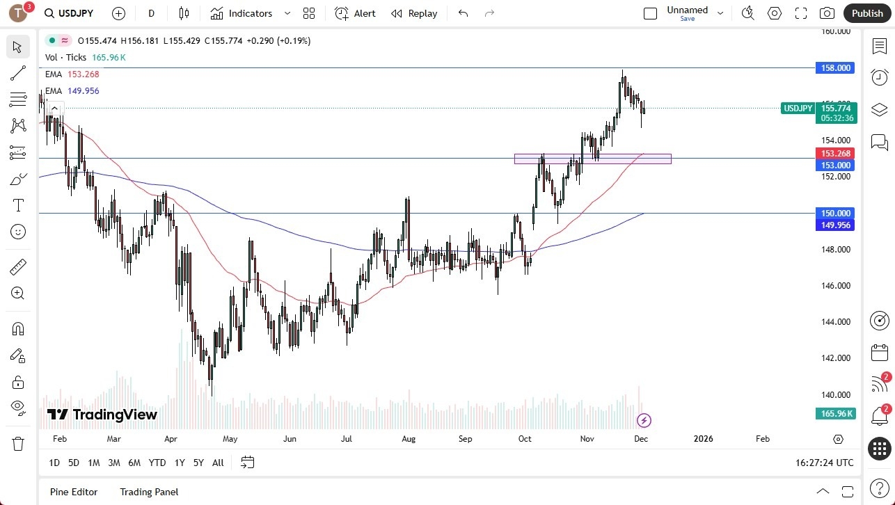Take a chart snapshot with the camera icon
895x505 pixels.
827,13
